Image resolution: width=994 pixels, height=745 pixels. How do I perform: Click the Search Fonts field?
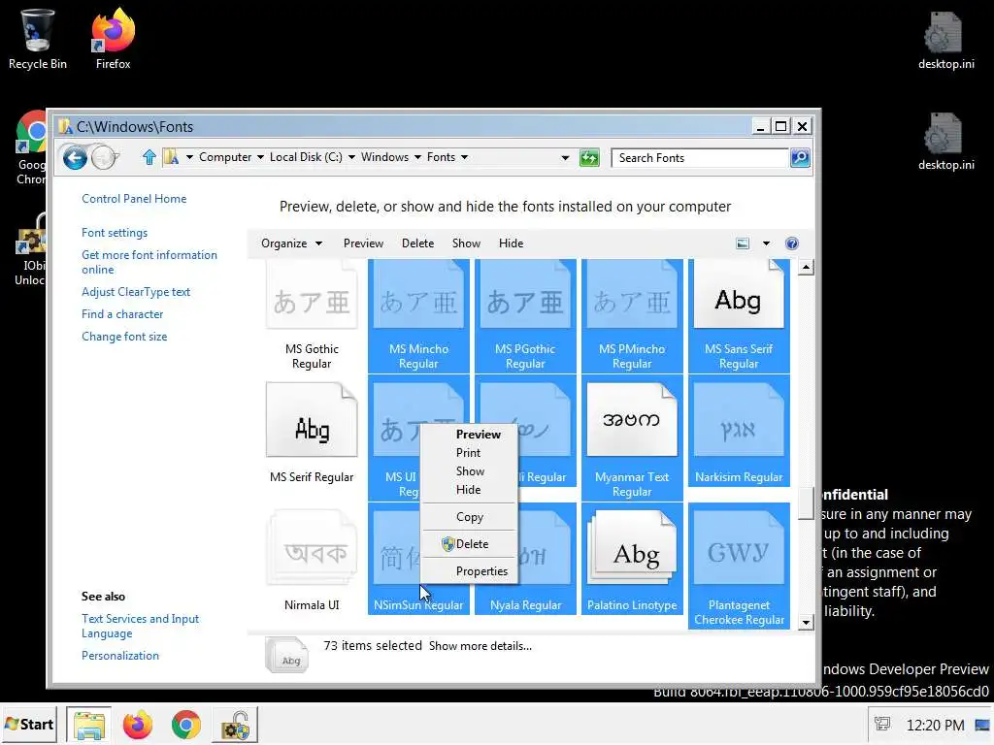pos(700,158)
